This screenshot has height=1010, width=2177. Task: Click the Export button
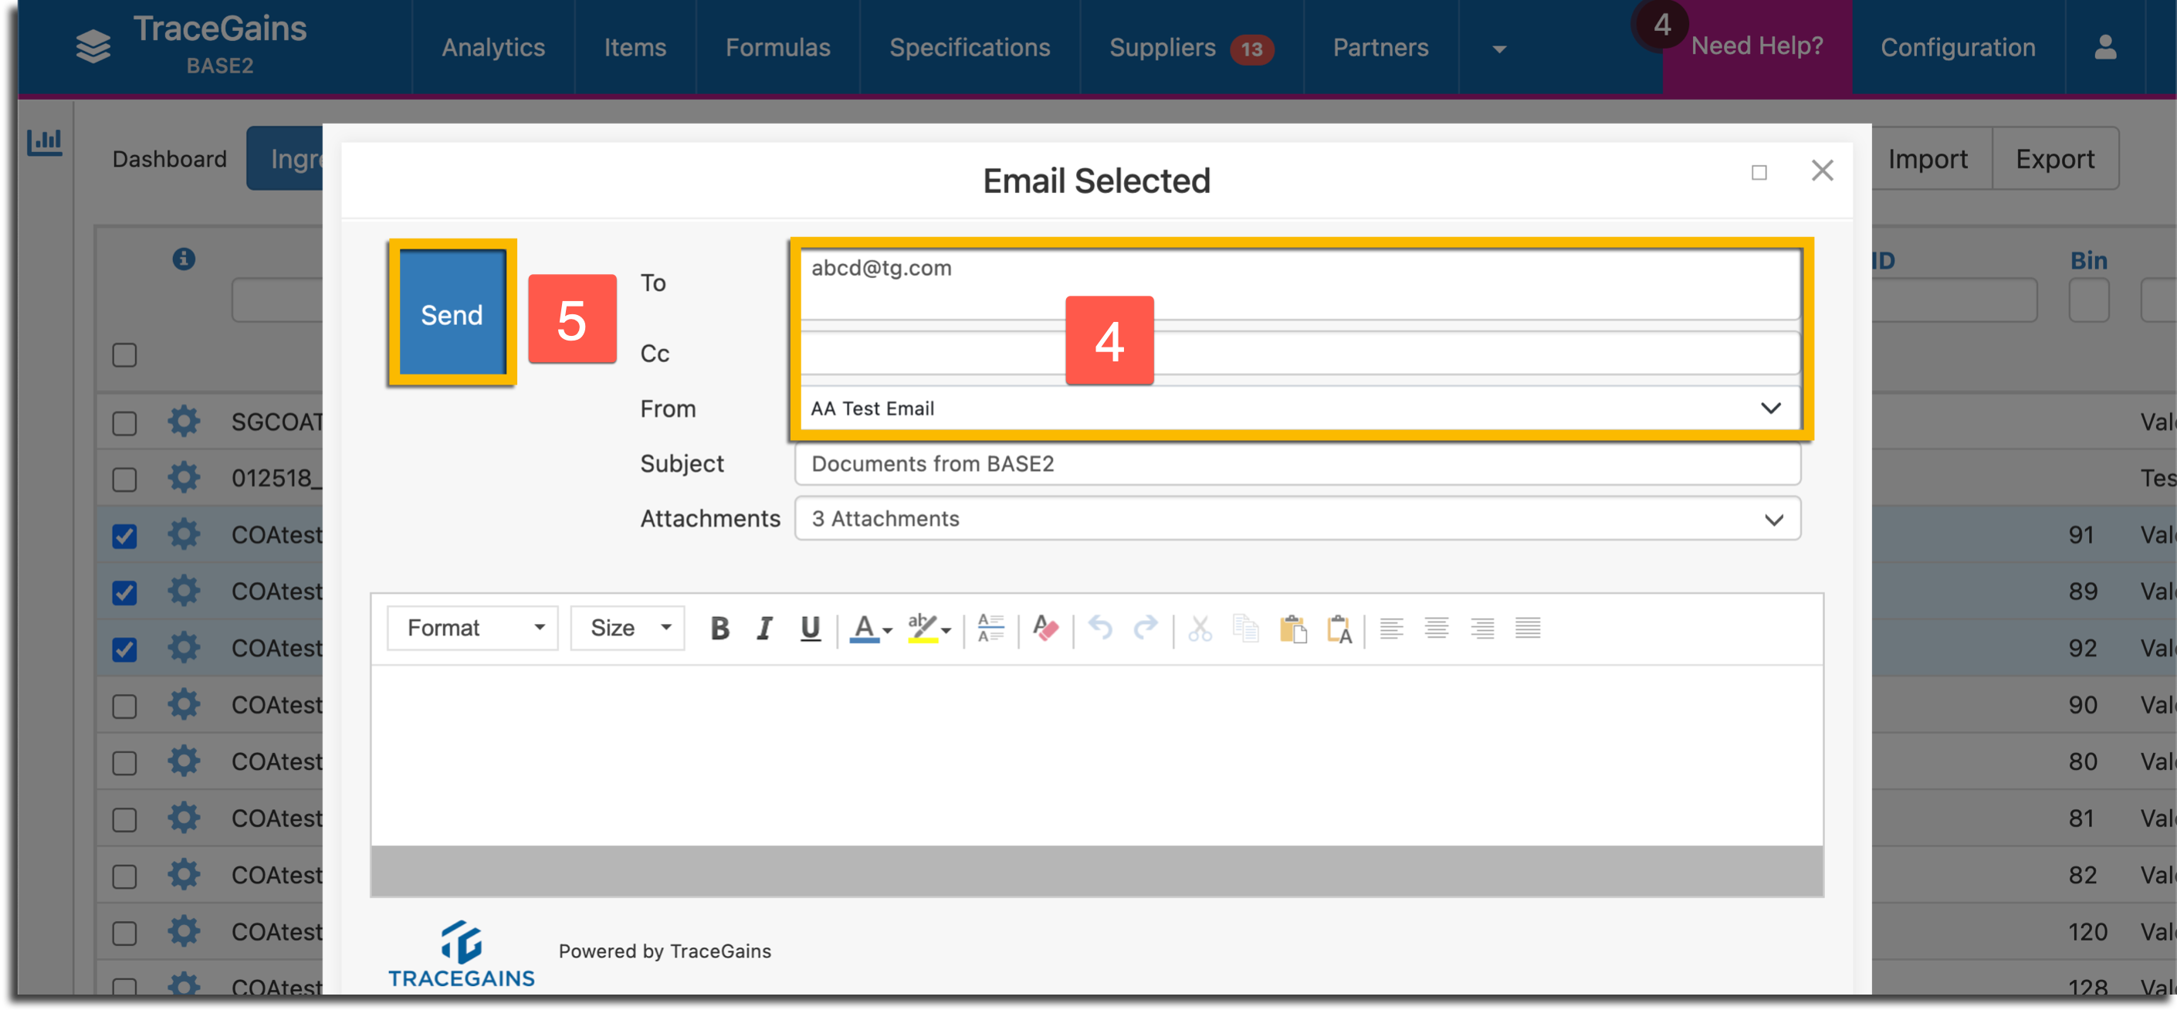2054,159
